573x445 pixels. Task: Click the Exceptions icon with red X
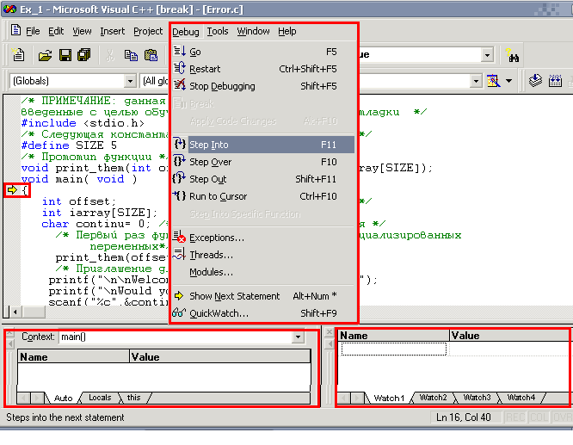click(x=180, y=237)
